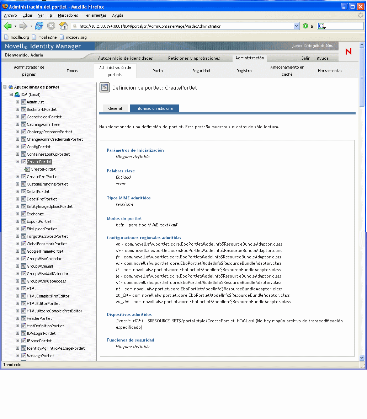Click the Forward arrow in Firefox toolbar

coord(23,26)
